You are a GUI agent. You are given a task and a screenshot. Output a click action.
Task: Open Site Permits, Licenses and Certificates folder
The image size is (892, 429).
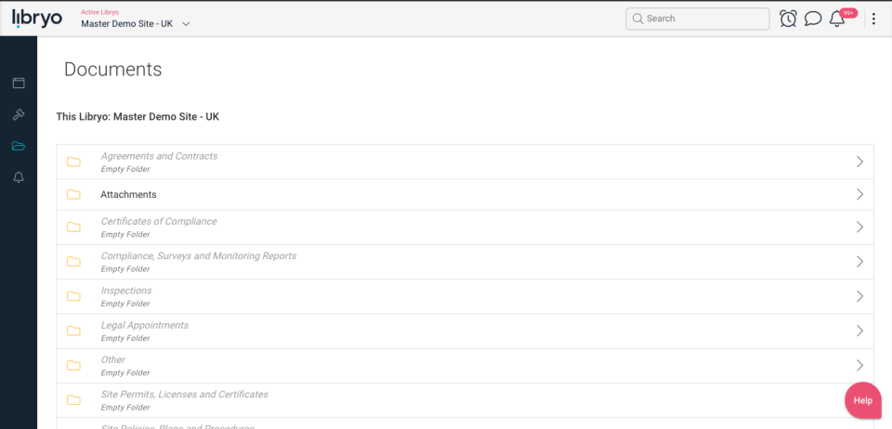(x=465, y=400)
